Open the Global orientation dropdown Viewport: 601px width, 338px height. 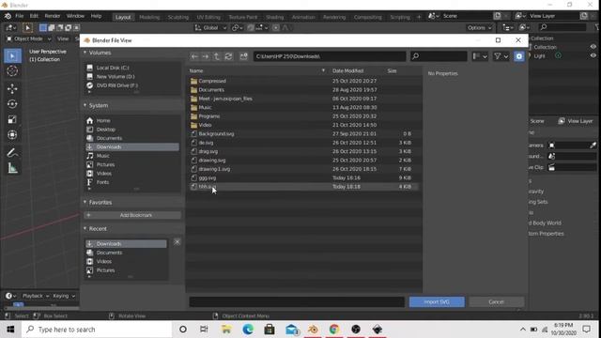(210, 27)
